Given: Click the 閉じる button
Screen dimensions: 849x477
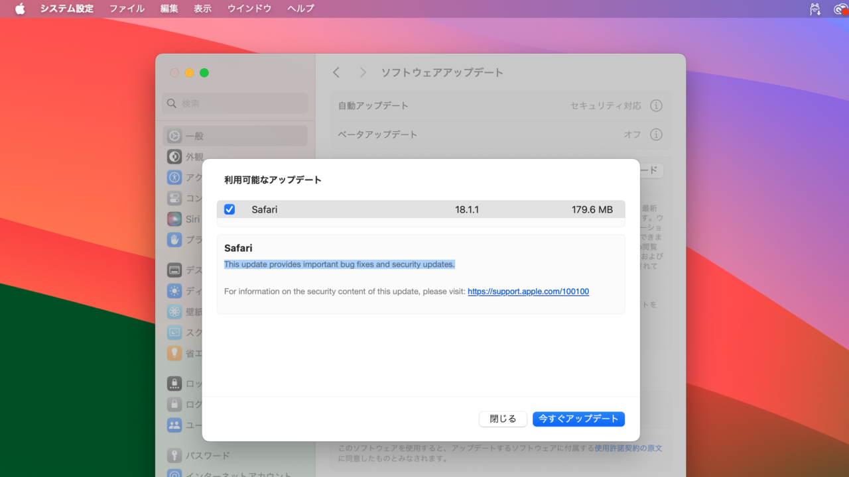Looking at the screenshot, I should 503,419.
